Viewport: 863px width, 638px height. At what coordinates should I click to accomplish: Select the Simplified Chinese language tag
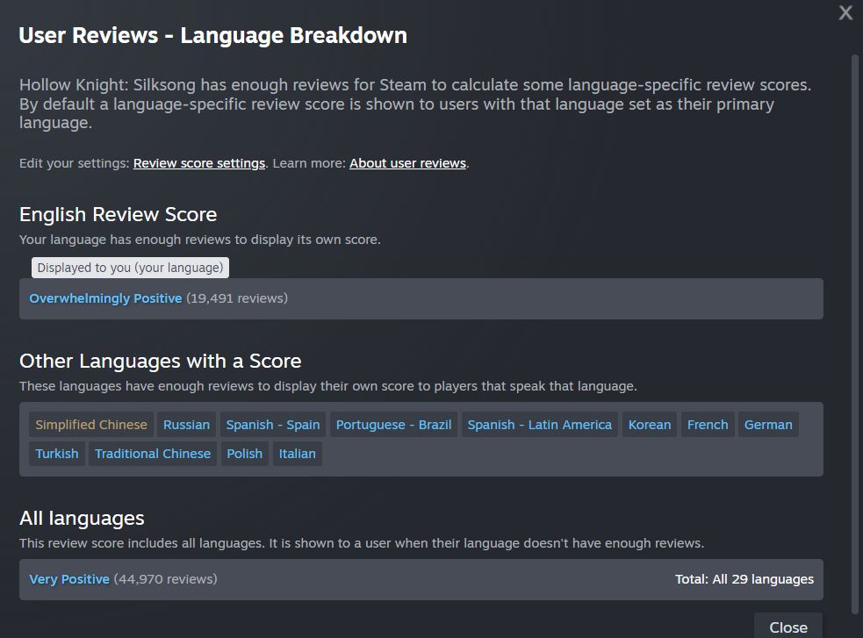[91, 425]
